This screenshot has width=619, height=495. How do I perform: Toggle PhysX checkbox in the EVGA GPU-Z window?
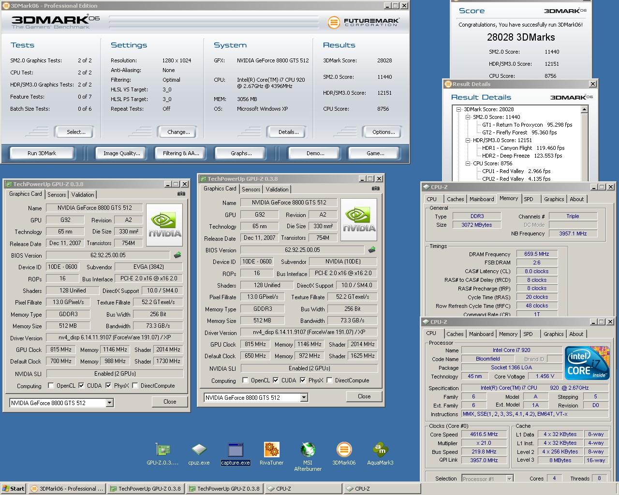click(108, 386)
